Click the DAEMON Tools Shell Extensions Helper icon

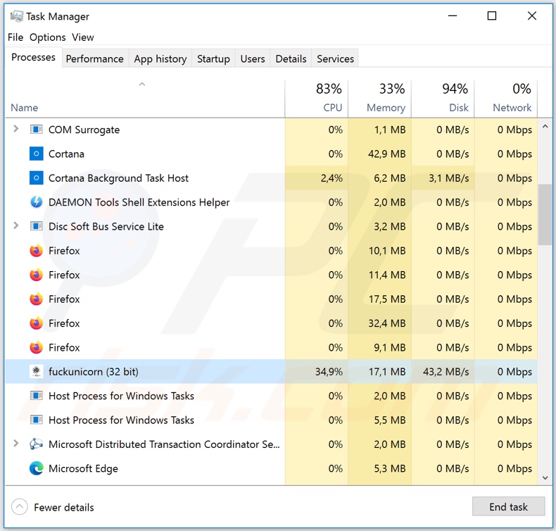click(36, 202)
